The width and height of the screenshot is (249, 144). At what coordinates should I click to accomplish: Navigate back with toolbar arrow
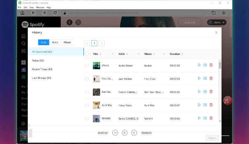pos(33,13)
